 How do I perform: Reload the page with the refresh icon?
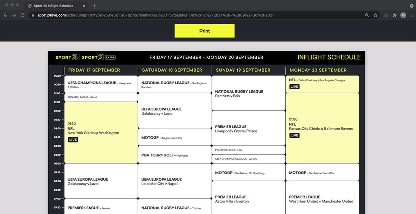click(22, 15)
